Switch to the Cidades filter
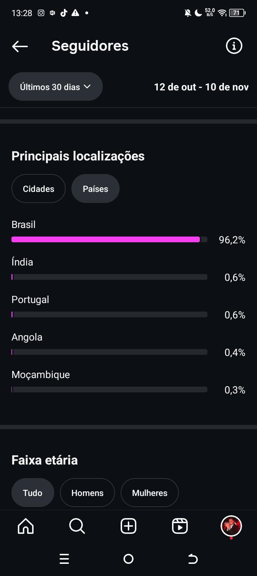Viewport: 257px width, 576px height. click(x=39, y=189)
